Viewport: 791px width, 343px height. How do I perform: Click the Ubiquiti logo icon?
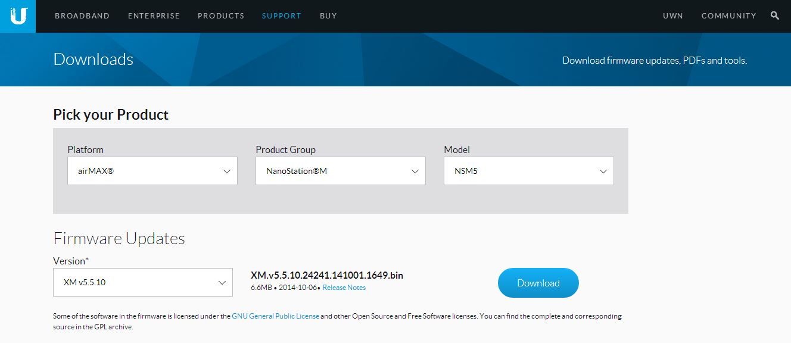[18, 16]
